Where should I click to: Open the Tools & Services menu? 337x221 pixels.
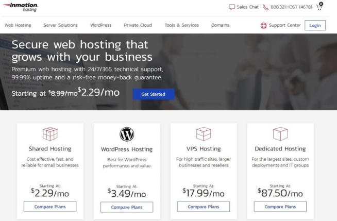click(181, 25)
